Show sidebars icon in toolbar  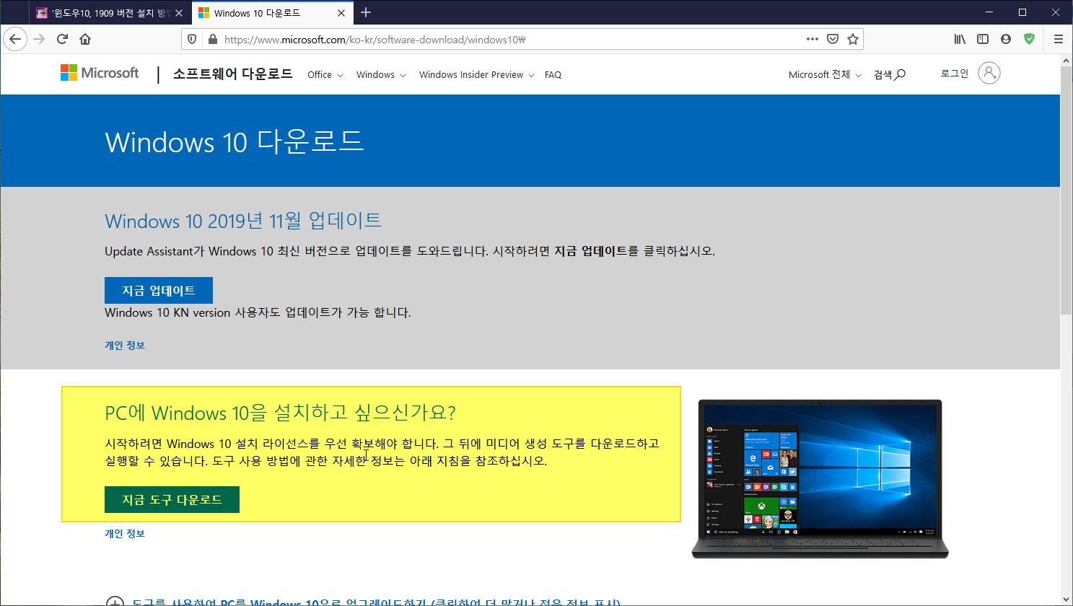coord(983,39)
